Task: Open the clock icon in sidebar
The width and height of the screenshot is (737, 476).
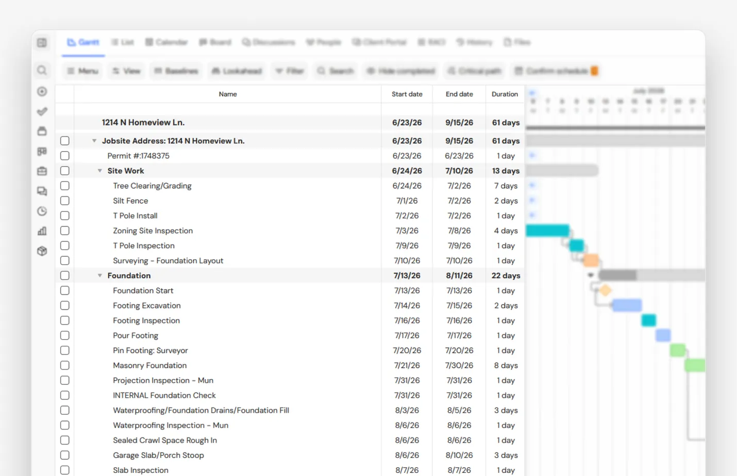Action: pyautogui.click(x=42, y=211)
